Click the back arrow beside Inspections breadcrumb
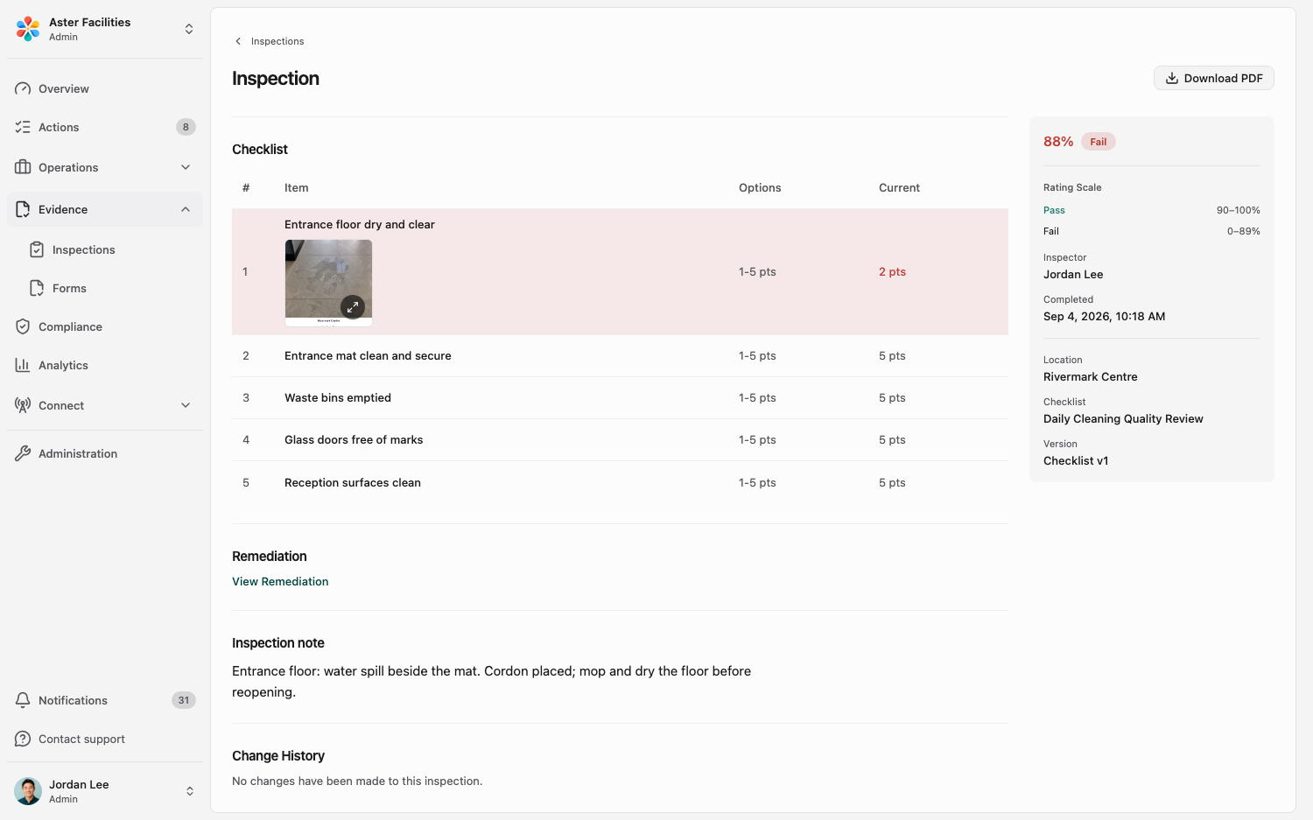1313x820 pixels. pos(238,41)
